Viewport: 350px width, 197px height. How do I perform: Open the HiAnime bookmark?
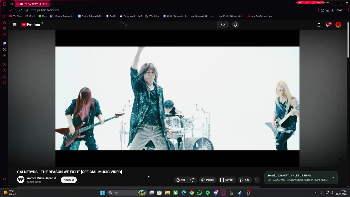62,16
